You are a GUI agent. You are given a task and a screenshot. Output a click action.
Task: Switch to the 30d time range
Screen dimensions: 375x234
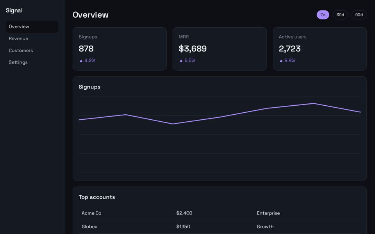tap(340, 15)
